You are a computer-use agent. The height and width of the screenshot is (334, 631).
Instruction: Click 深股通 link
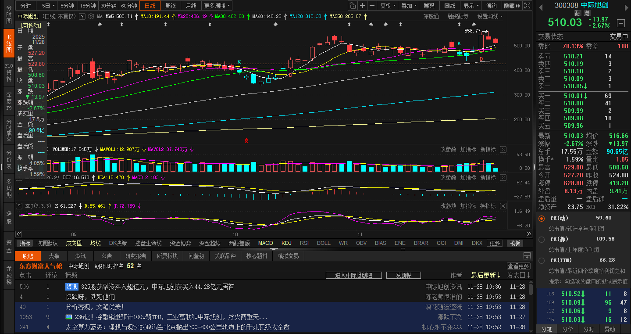coord(431,16)
